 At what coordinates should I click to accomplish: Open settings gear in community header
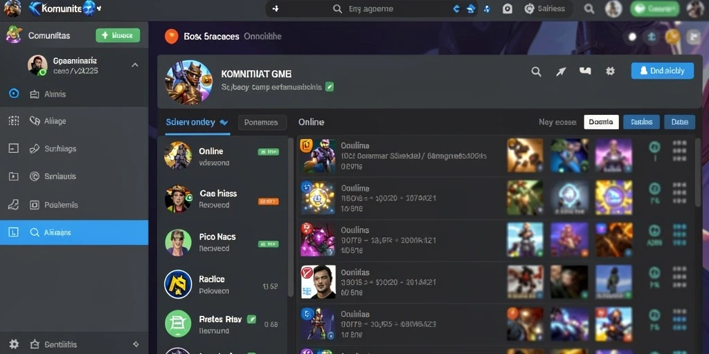[x=610, y=71]
